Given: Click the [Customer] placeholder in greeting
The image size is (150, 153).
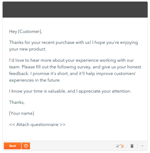Looking at the screenshot, I should click(x=30, y=32).
